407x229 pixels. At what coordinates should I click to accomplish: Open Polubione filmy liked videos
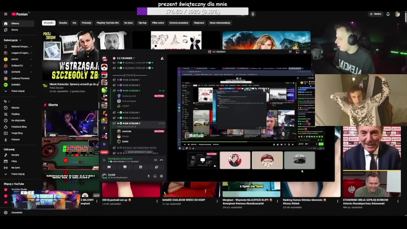tap(17, 127)
